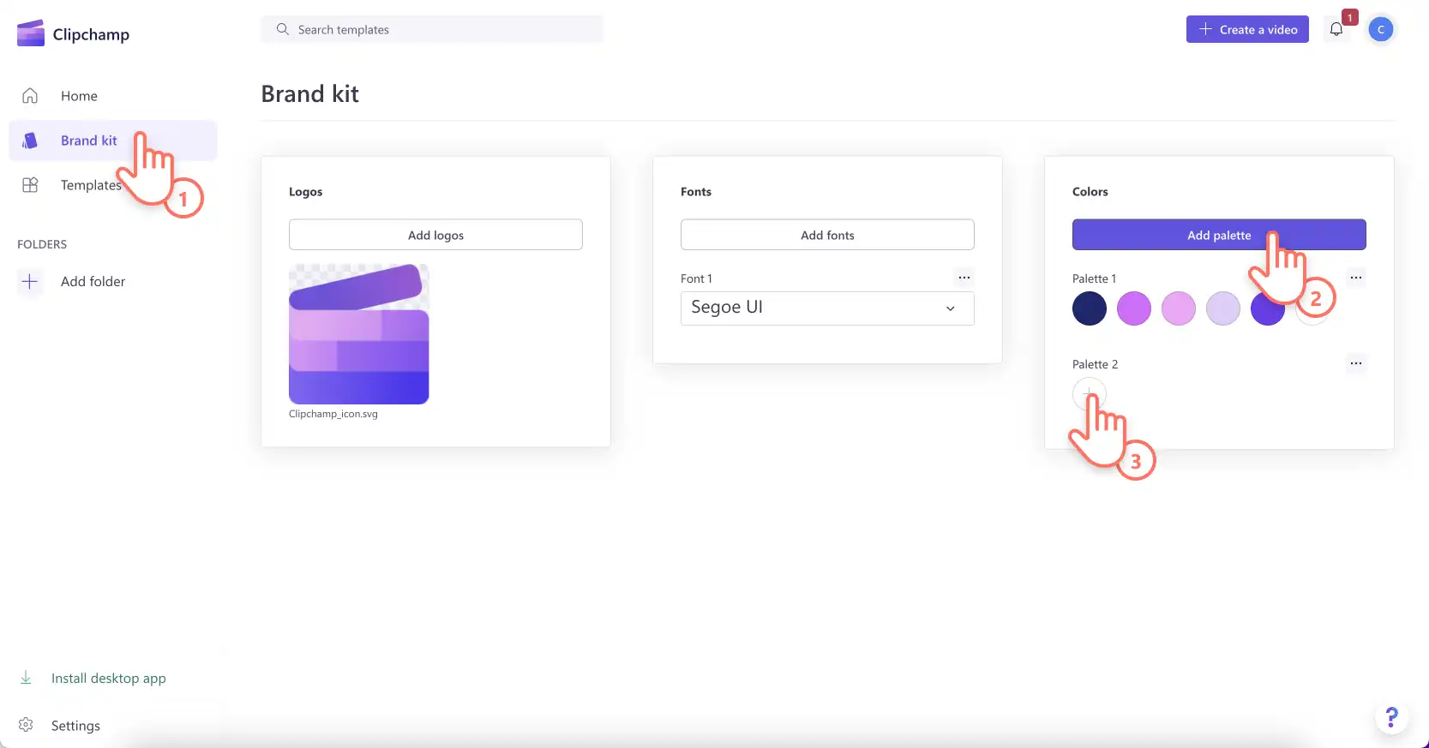This screenshot has width=1429, height=748.
Task: Expand the Segoe UI font dropdown
Action: pos(827,308)
